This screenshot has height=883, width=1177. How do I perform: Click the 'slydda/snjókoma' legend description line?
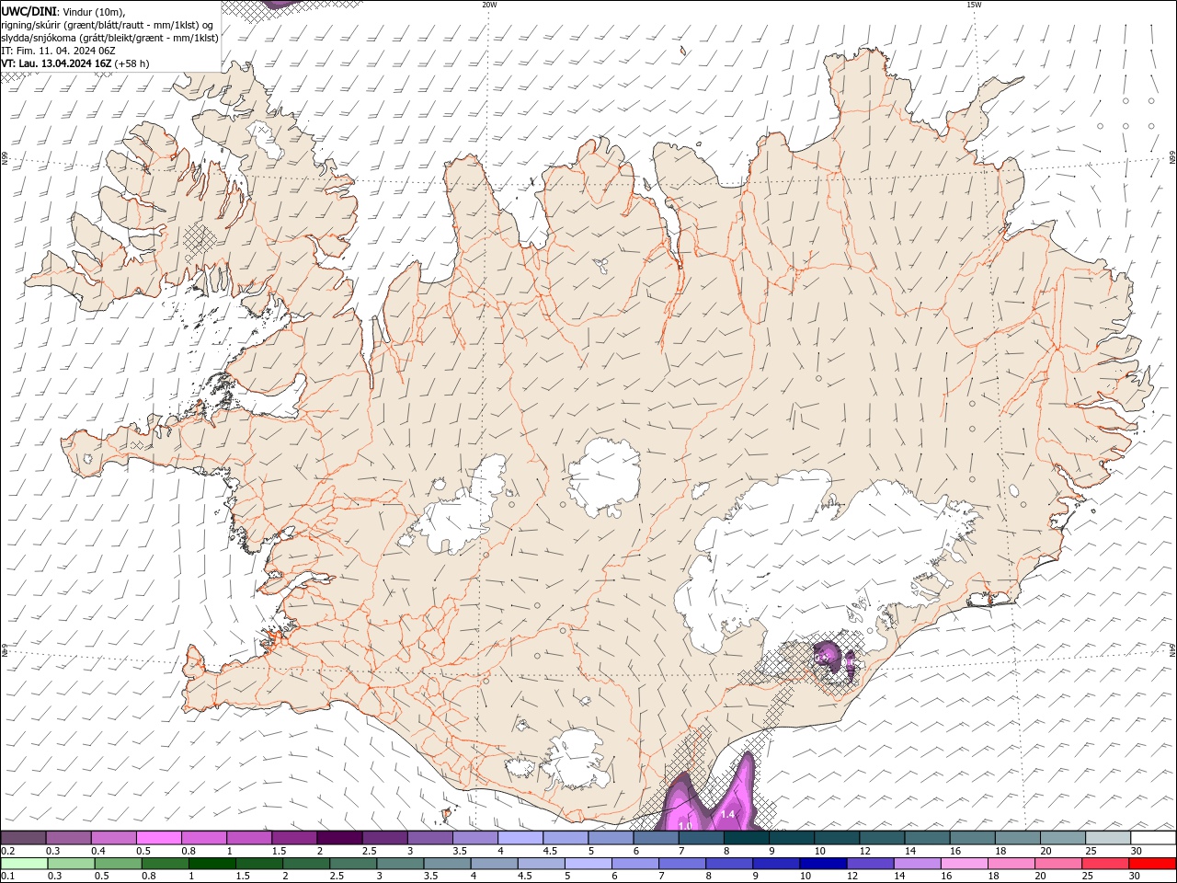(x=109, y=38)
